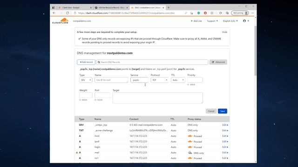
Task: Focus the Priority input field
Action: coord(195,80)
